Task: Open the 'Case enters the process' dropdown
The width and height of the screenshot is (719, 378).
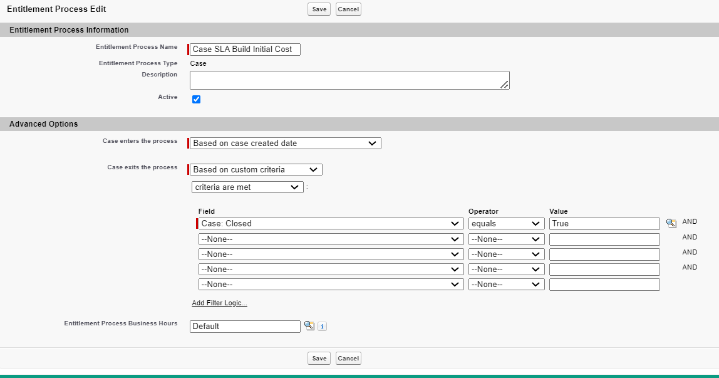Action: coord(284,143)
